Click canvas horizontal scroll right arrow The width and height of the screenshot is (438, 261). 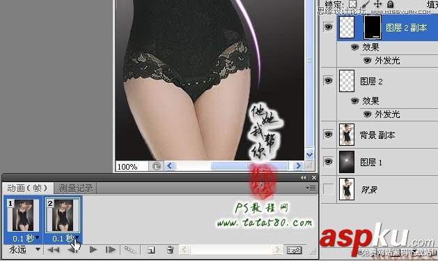pyautogui.click(x=298, y=166)
